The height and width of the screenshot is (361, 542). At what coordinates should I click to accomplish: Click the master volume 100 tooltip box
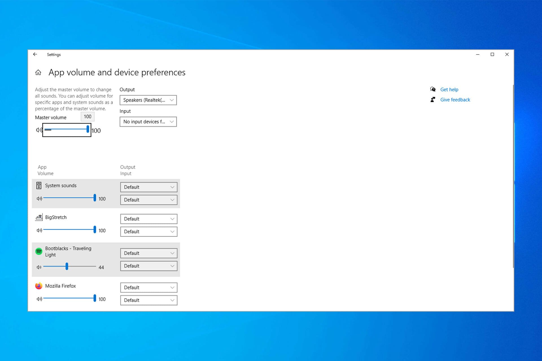coord(88,116)
